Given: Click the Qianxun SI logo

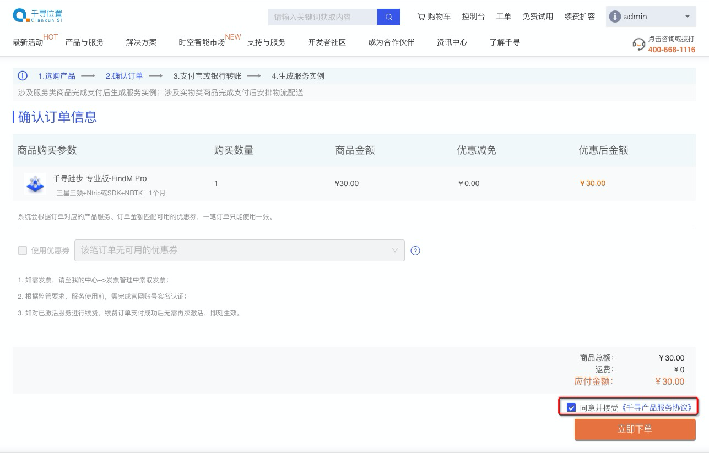Looking at the screenshot, I should [37, 16].
